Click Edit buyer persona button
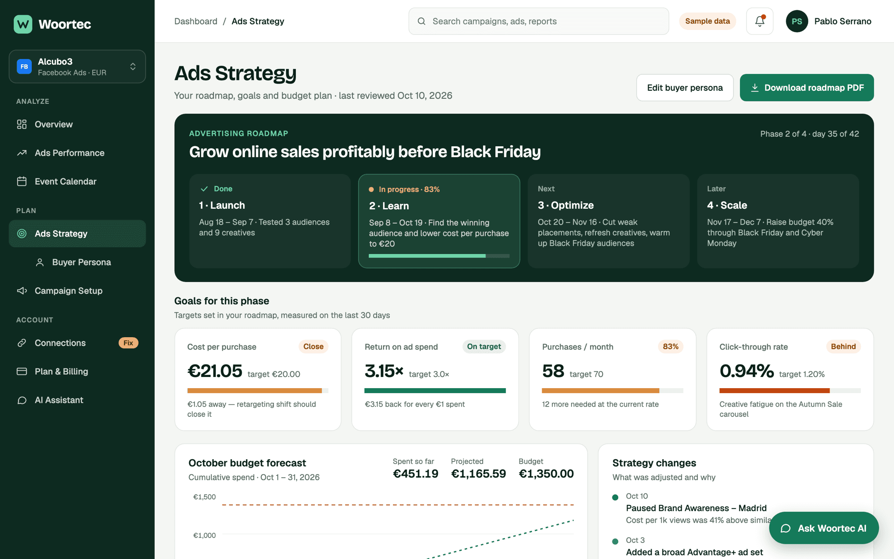This screenshot has height=559, width=894. [x=685, y=88]
